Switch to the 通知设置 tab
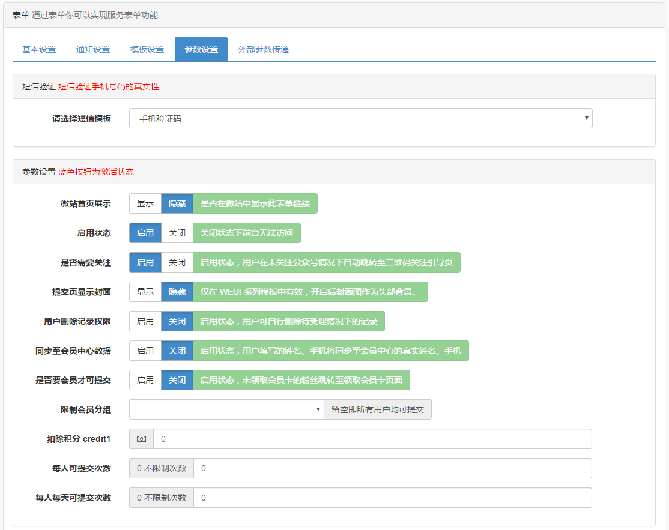The height and width of the screenshot is (530, 669). tap(93, 49)
